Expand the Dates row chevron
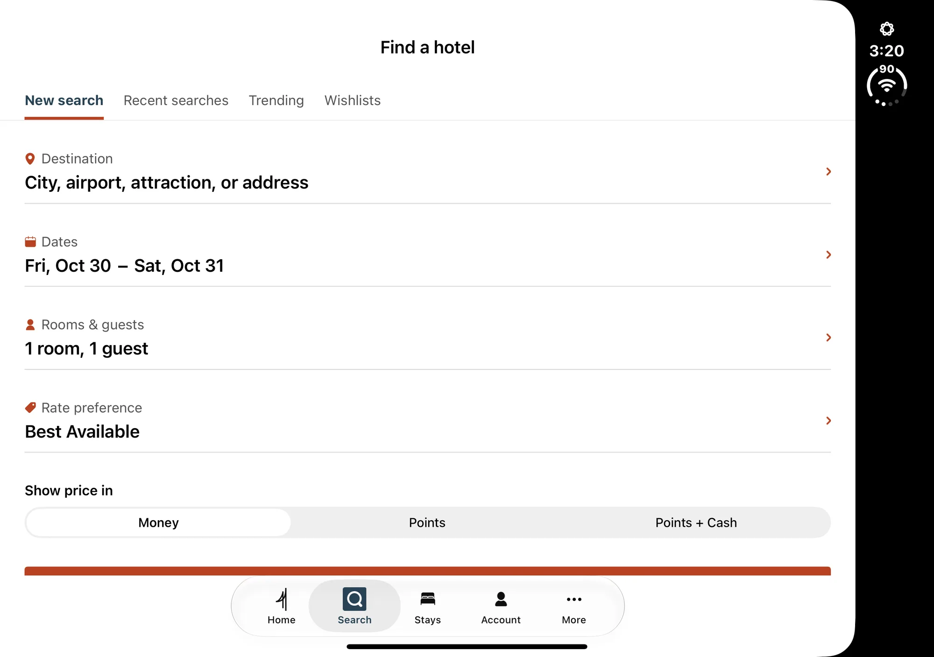934x657 pixels. pos(828,255)
